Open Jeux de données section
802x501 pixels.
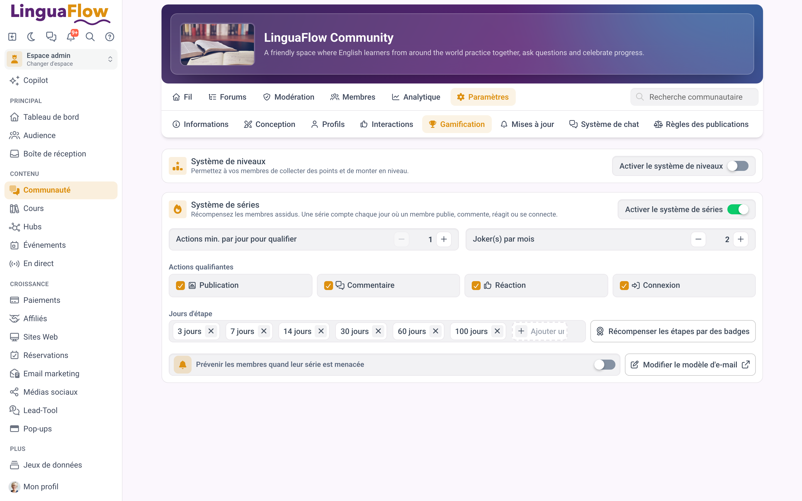[61, 465]
